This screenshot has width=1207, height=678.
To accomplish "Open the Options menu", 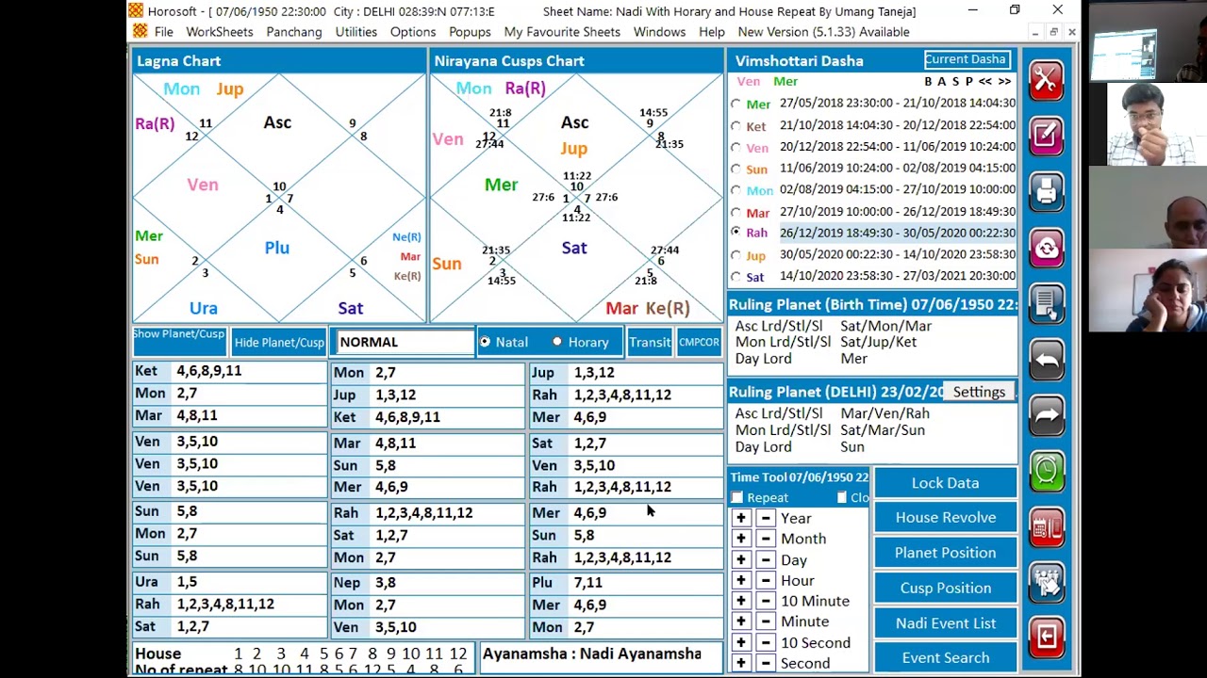I will point(413,32).
